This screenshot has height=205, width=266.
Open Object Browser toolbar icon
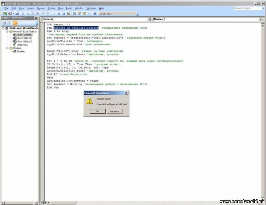tap(84, 13)
